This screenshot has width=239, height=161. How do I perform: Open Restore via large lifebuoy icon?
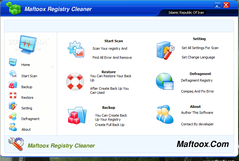click(x=75, y=82)
